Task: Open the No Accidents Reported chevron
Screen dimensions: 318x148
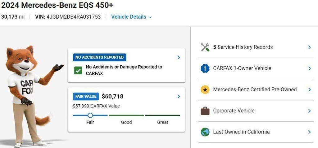Action: click(x=179, y=57)
